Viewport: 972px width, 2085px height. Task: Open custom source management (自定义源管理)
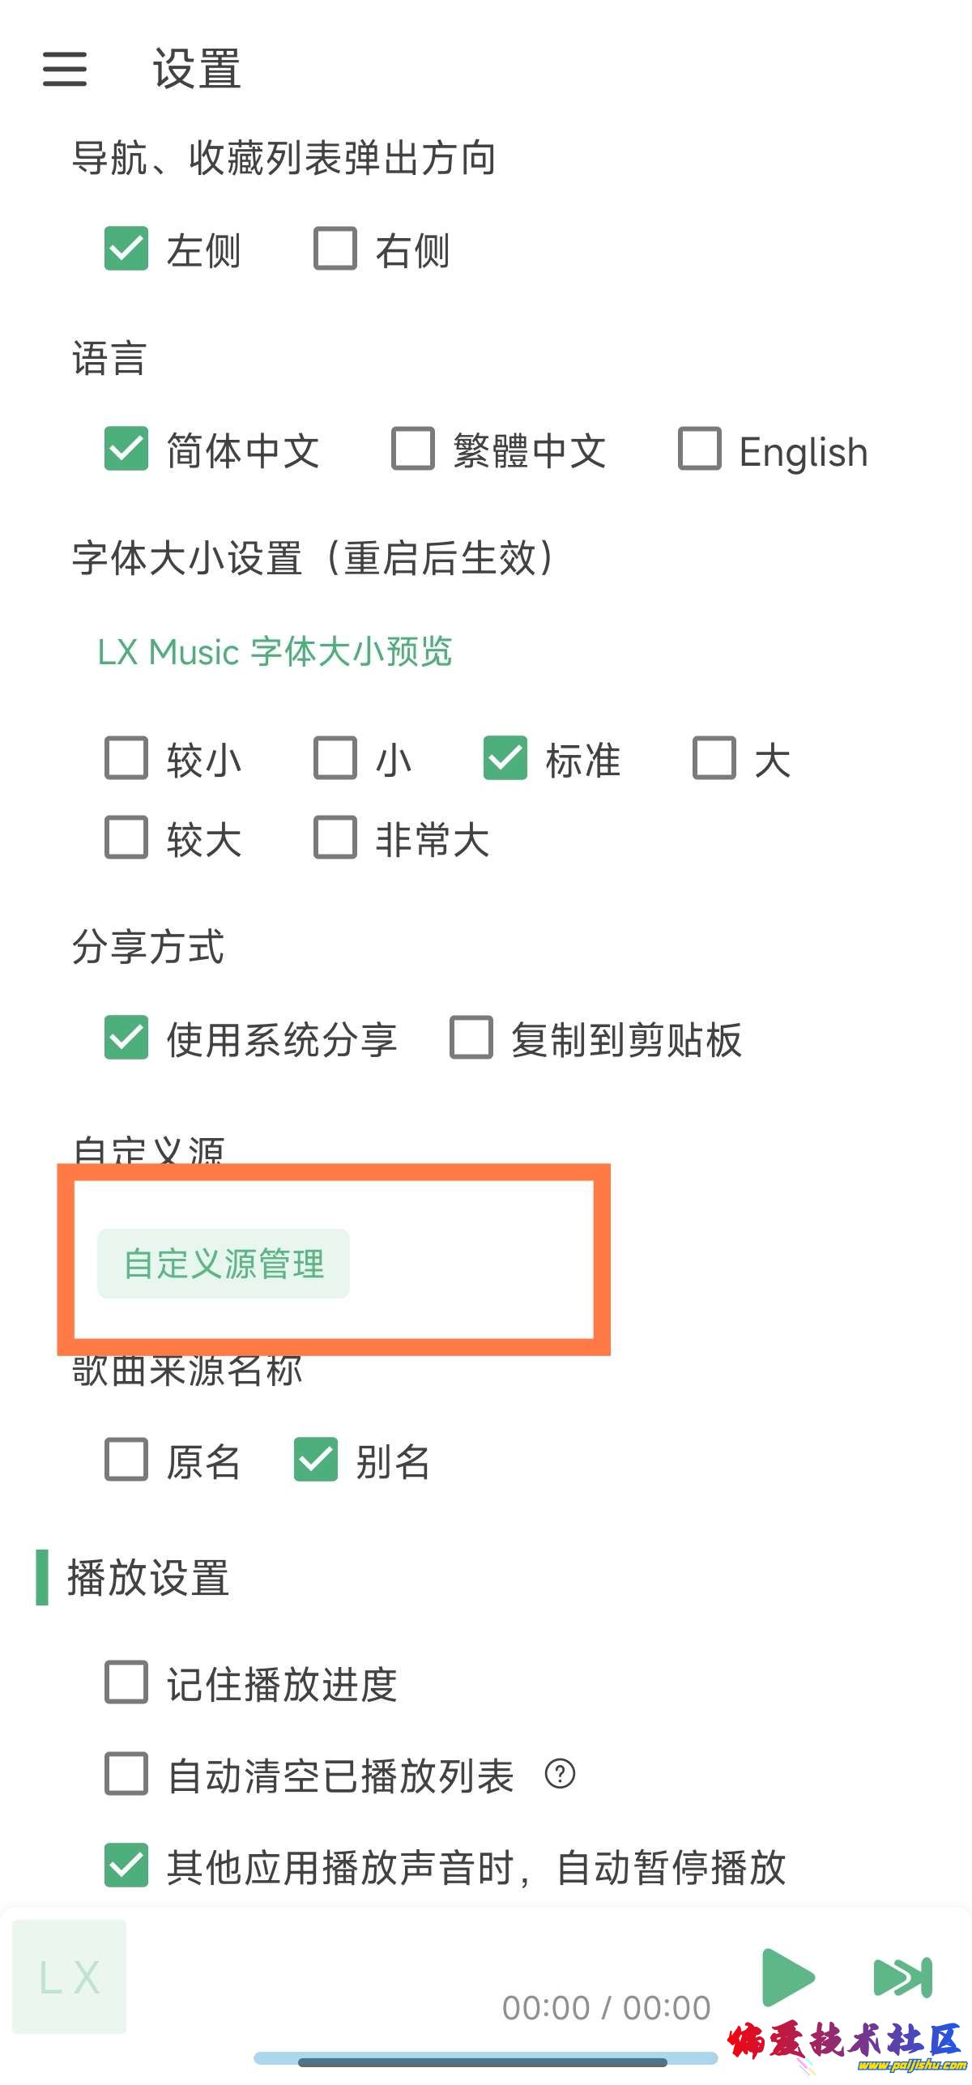coord(224,1264)
